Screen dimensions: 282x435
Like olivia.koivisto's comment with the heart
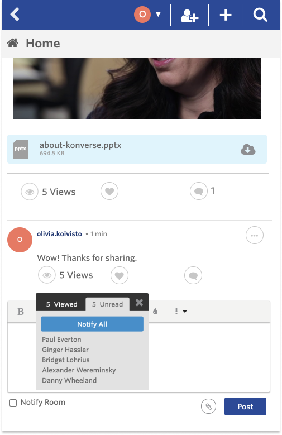tap(120, 275)
